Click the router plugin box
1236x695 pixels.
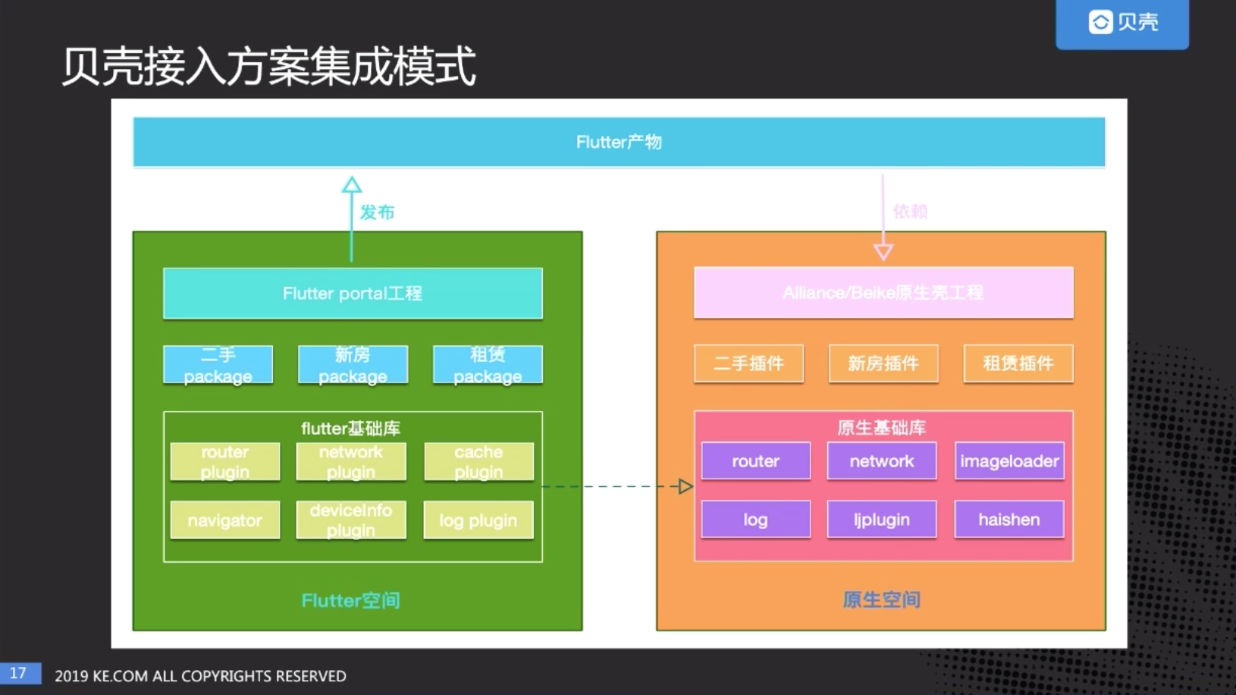coord(225,462)
